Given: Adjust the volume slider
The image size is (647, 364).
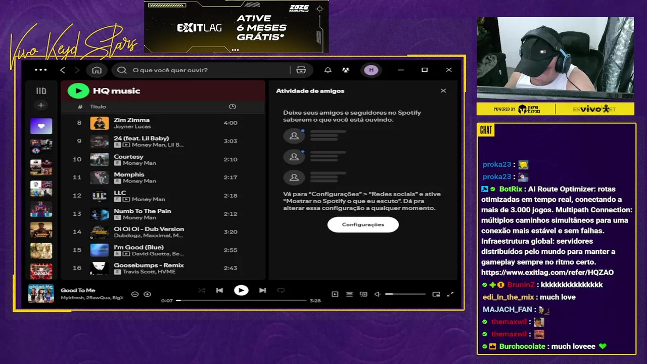Looking at the screenshot, I should coord(405,294).
